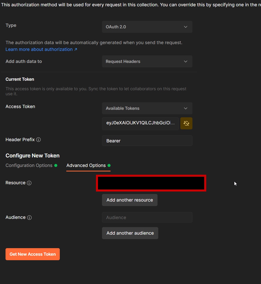
Task: Click the Get New Access Token button
Action: click(32, 254)
